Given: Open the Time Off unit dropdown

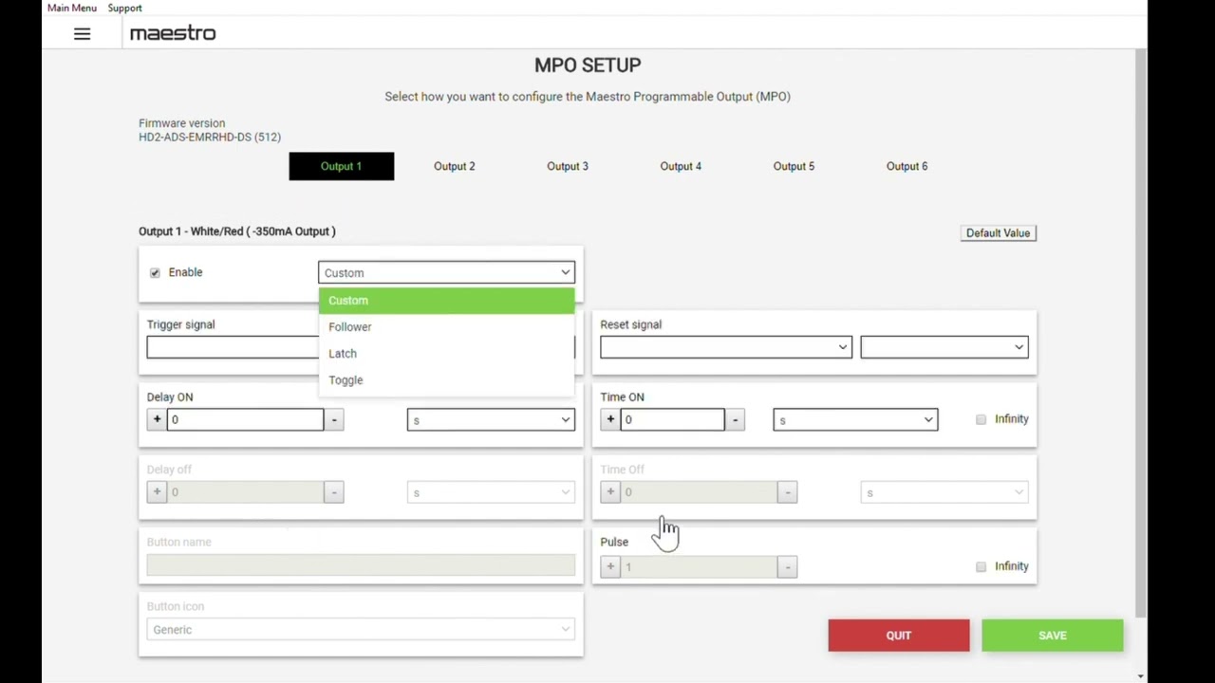Looking at the screenshot, I should click(944, 491).
